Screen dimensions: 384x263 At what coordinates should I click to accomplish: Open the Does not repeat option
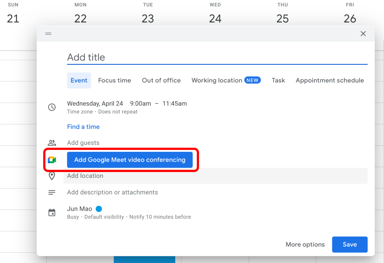(118, 112)
